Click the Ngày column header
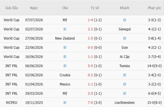 pyautogui.click(x=34, y=8)
